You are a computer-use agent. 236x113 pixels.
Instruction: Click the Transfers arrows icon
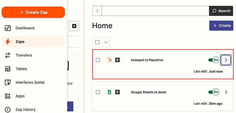pos(8,55)
